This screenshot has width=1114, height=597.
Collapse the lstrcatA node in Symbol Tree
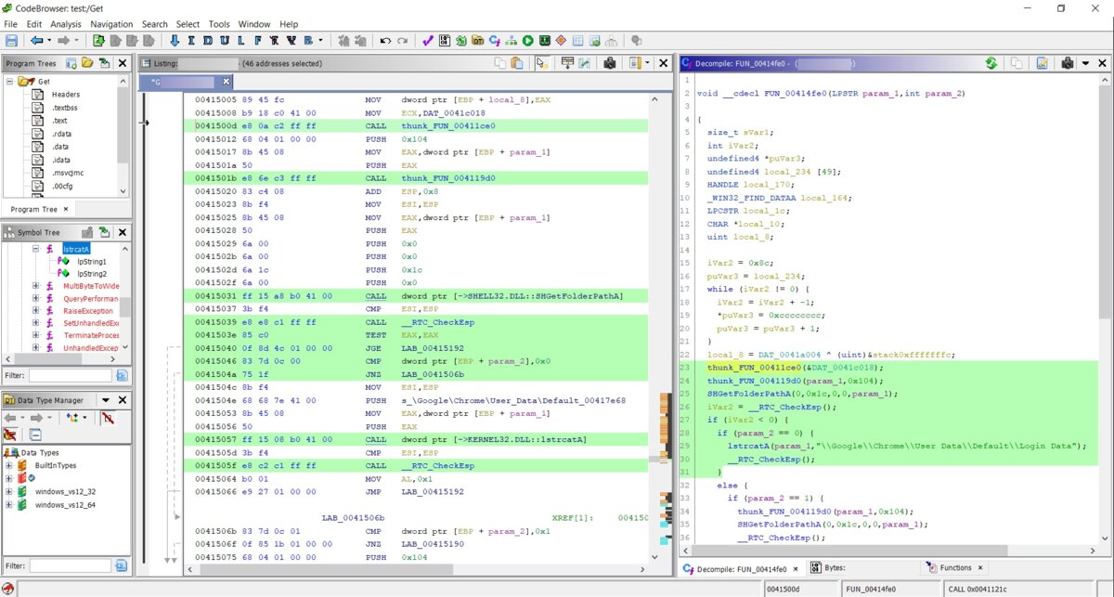(36, 250)
